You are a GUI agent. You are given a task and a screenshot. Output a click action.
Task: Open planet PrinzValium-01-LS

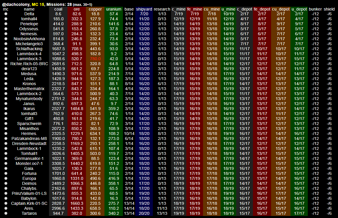point(29,193)
